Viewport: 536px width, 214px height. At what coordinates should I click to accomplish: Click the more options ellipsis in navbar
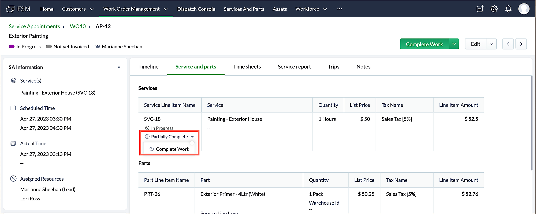[340, 9]
